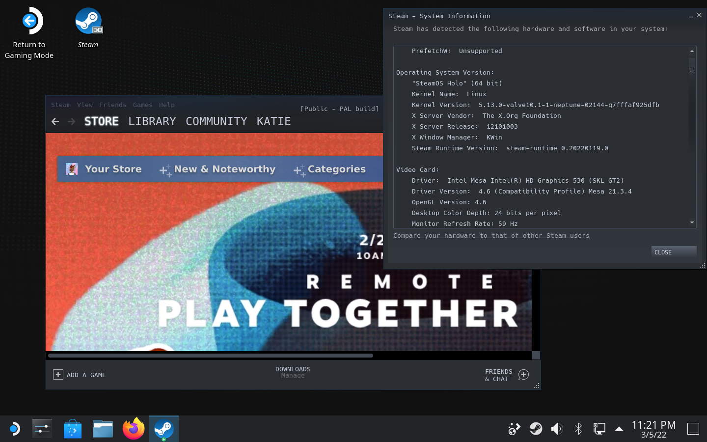The width and height of the screenshot is (707, 442).
Task: Open System Settings from the taskbar
Action: [x=42, y=429]
